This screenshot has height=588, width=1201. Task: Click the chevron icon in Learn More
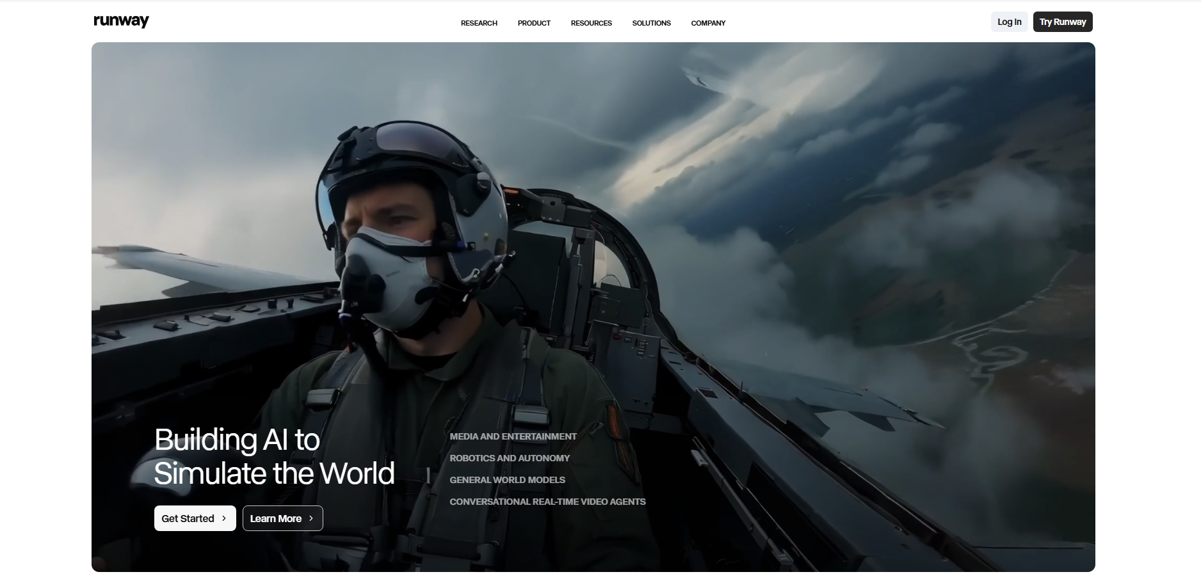click(x=311, y=518)
